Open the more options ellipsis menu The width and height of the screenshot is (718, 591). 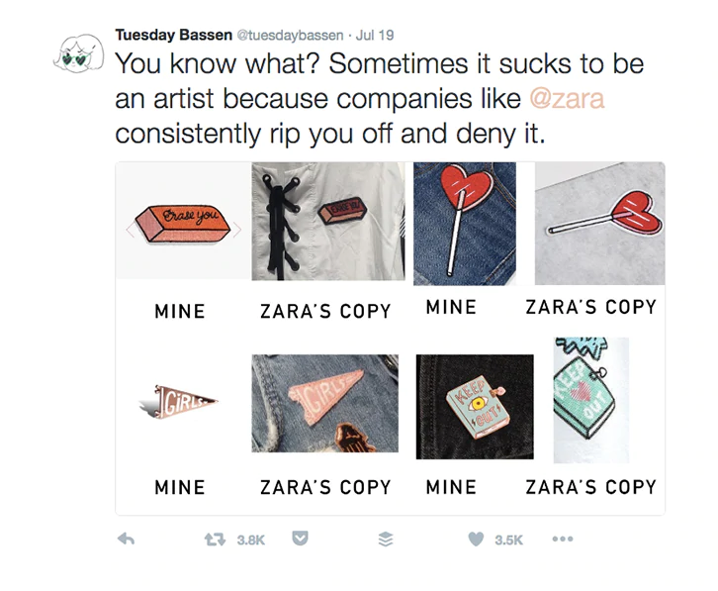click(x=563, y=540)
